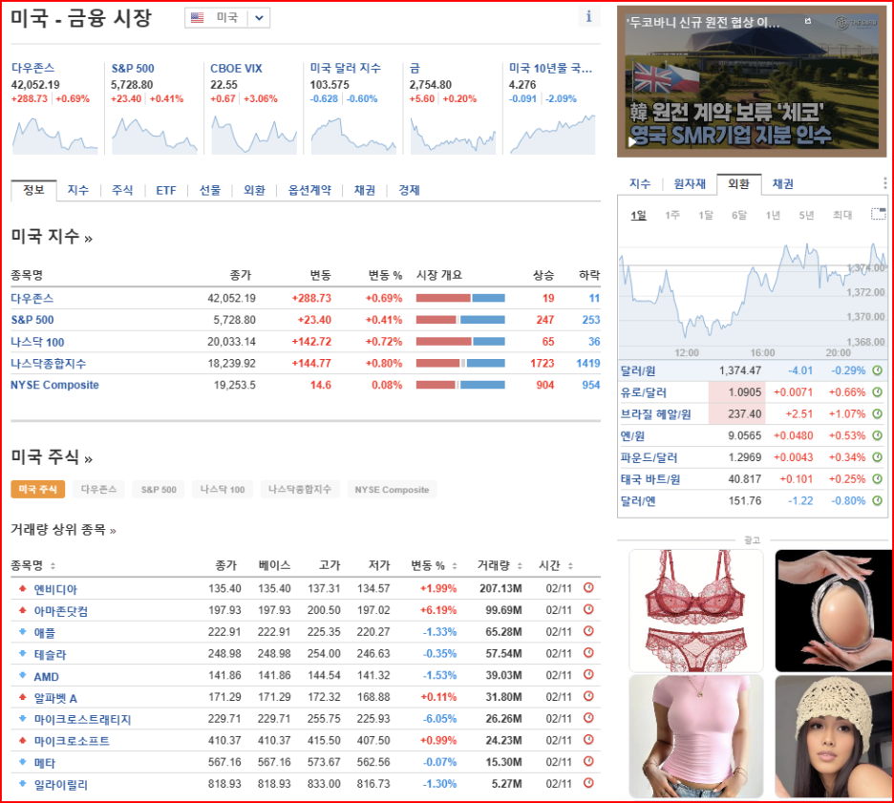Expand the 미국 주식 section link
Viewport: 894px width, 803px height.
pyautogui.click(x=52, y=457)
